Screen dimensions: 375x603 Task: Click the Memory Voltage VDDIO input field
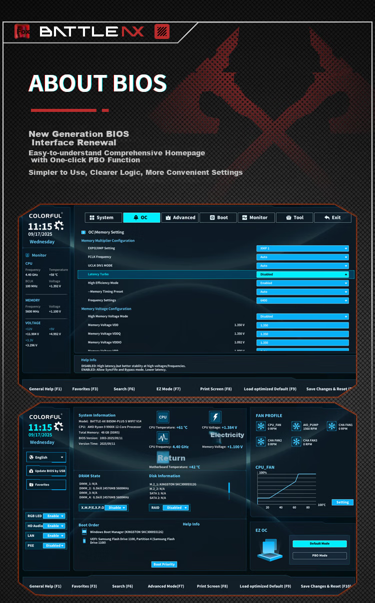coord(302,342)
